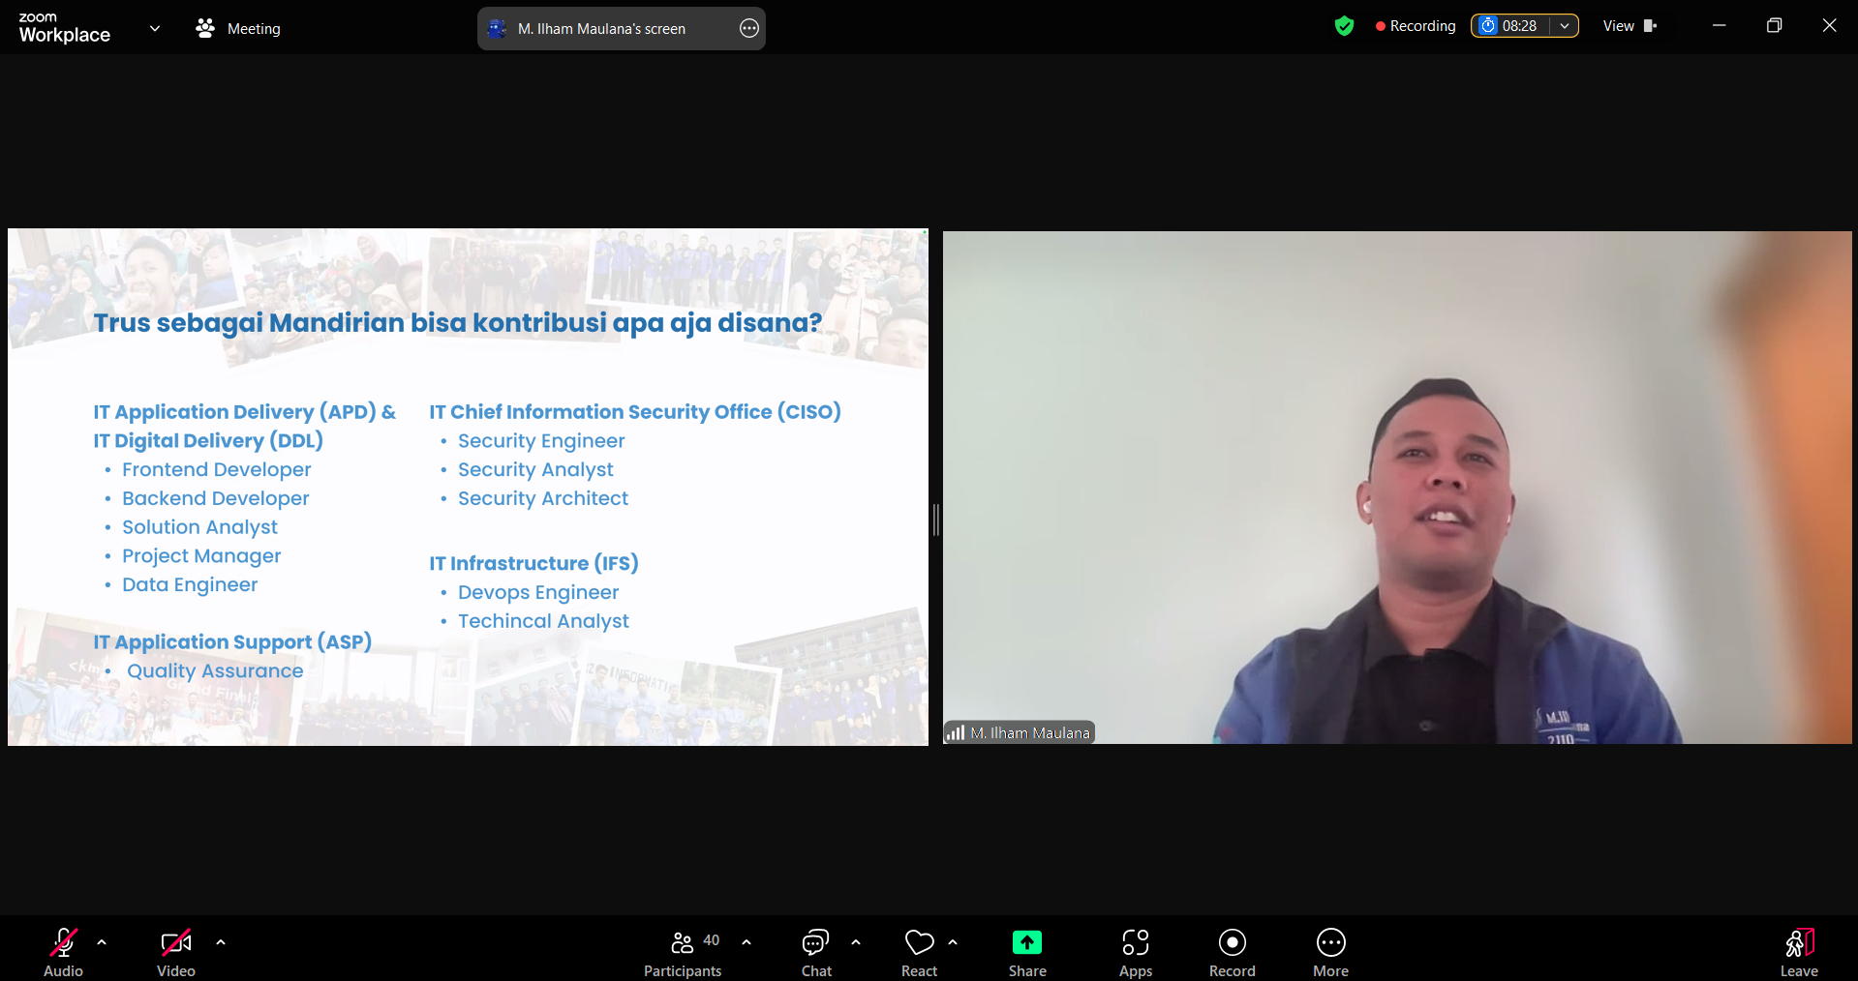This screenshot has height=981, width=1858.
Task: Click the Recording indicator
Action: click(x=1416, y=26)
